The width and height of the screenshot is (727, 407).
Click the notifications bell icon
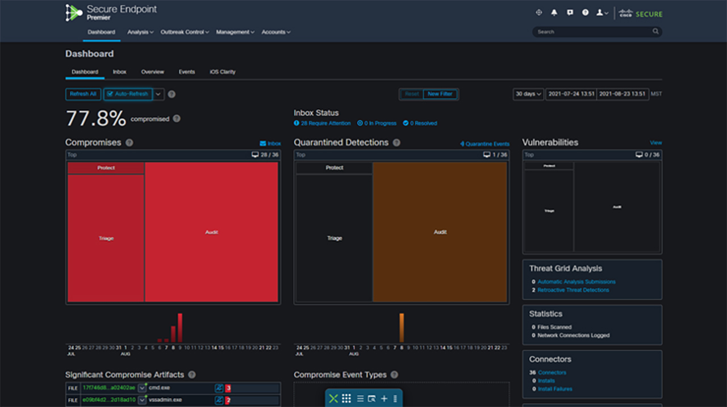click(554, 12)
